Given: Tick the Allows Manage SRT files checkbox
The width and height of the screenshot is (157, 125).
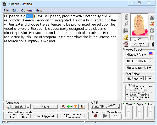Looking at the screenshot, I should pos(127,98).
